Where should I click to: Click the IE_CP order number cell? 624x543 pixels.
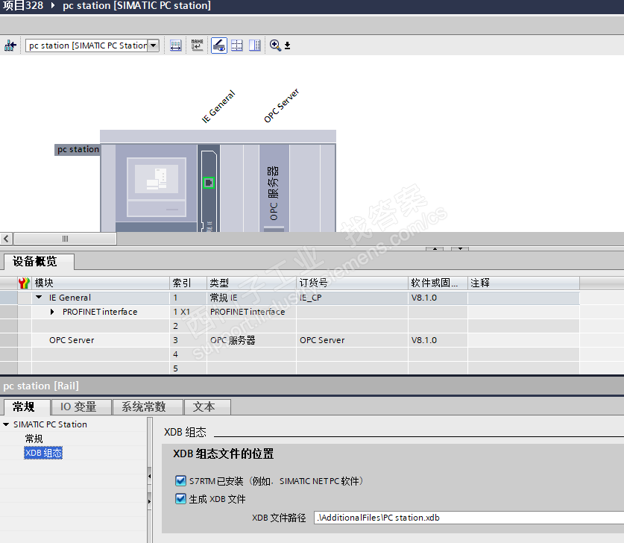[352, 298]
